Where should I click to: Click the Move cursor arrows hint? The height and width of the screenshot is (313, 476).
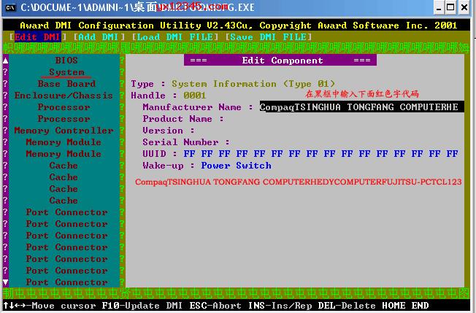49,306
